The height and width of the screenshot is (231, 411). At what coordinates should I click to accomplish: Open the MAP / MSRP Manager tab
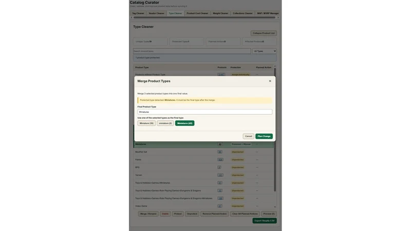click(268, 13)
